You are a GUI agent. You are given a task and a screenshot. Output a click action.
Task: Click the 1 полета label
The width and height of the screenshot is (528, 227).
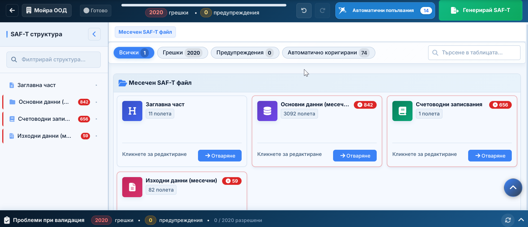click(429, 114)
